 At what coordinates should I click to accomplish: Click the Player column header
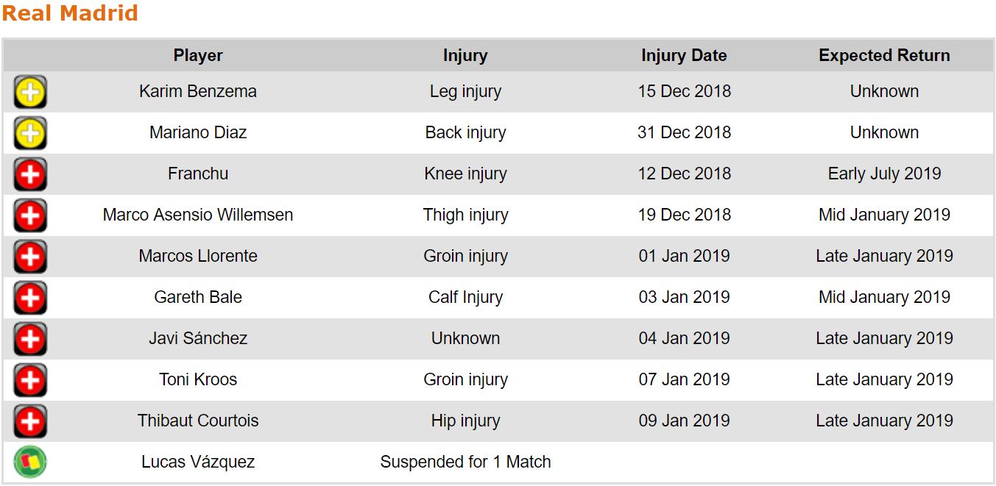pyautogui.click(x=198, y=56)
